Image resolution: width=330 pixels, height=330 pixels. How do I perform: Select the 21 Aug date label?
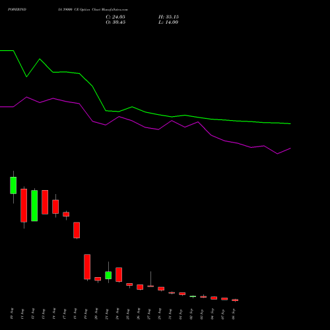click(x=107, y=313)
